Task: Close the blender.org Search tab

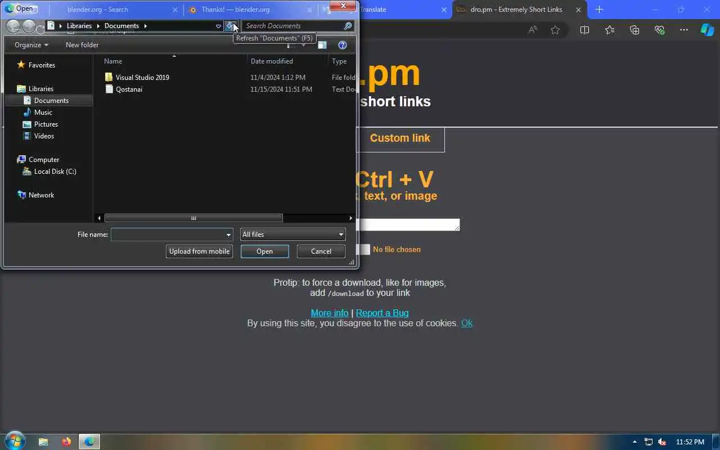Action: 175,10
